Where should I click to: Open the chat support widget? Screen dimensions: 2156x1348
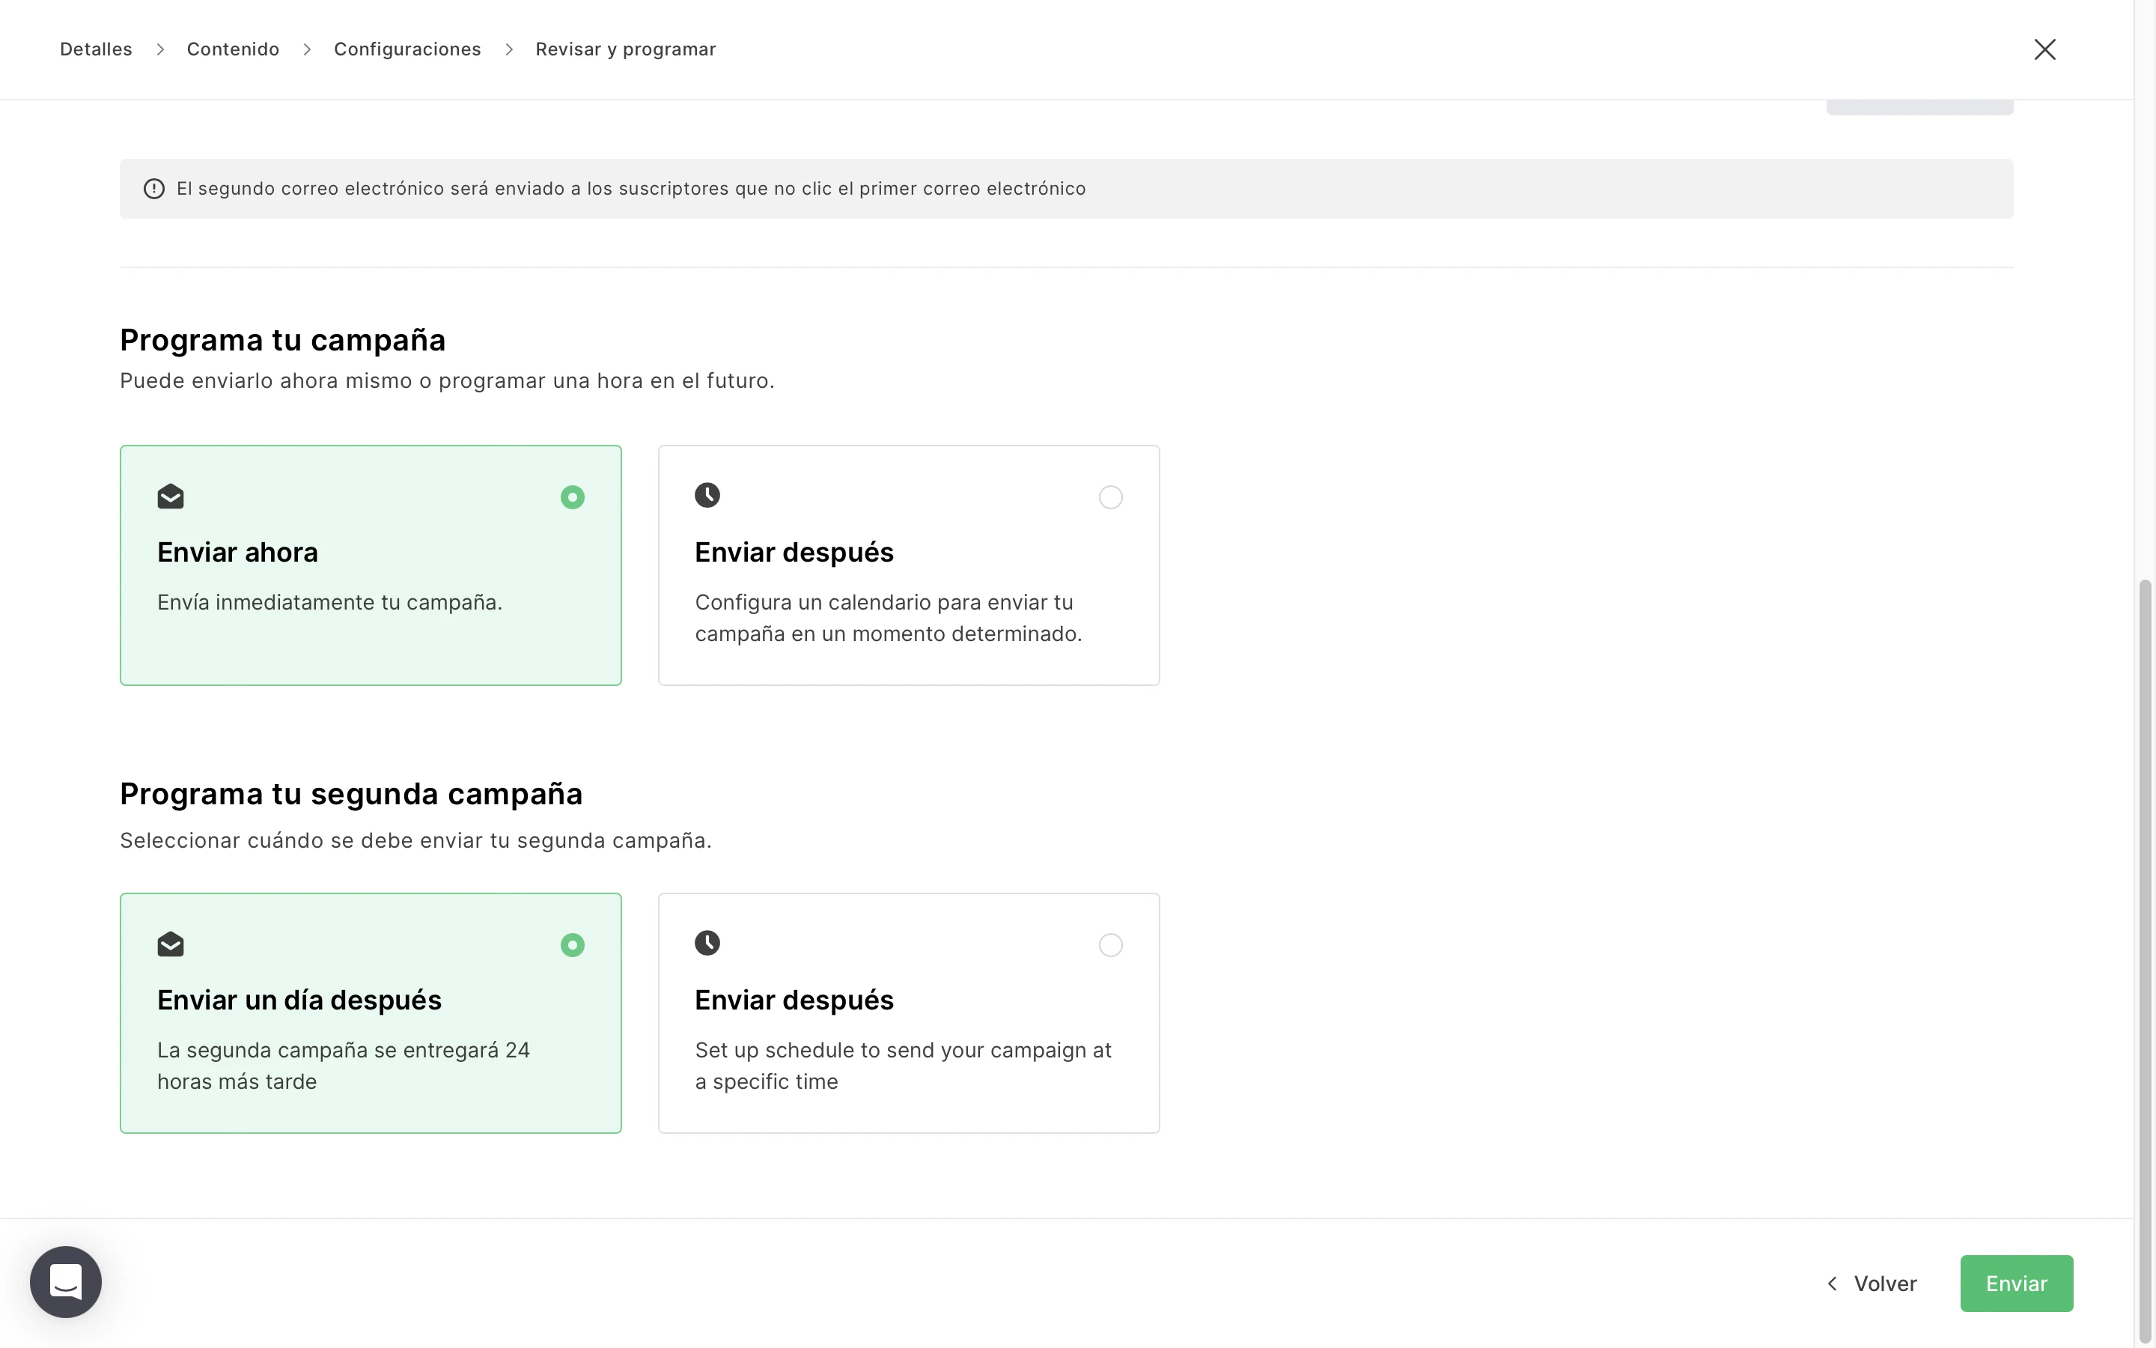coord(66,1281)
